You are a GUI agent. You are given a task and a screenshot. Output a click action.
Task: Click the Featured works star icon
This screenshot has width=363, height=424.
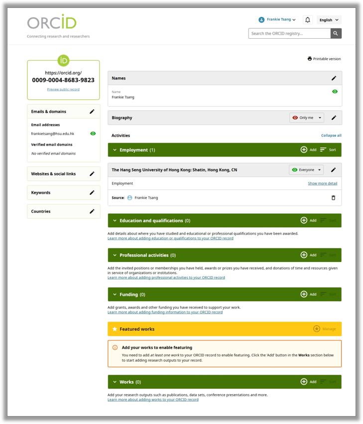pyautogui.click(x=115, y=329)
